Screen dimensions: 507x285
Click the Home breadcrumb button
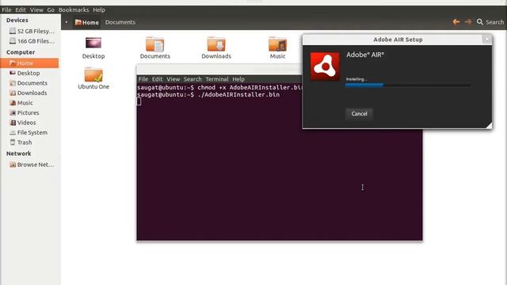pos(86,22)
